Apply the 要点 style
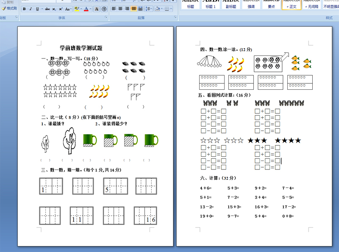Image resolution: width=339 pixels, height=252 pixels. pos(271,4)
